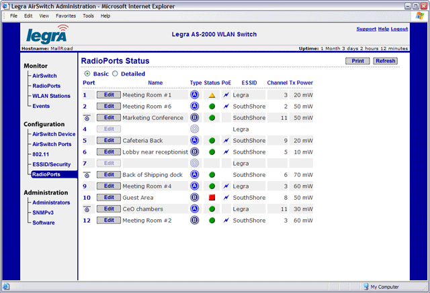The width and height of the screenshot is (430, 293).
Task: Click the red square status for Guest Area
Action: tap(212, 198)
